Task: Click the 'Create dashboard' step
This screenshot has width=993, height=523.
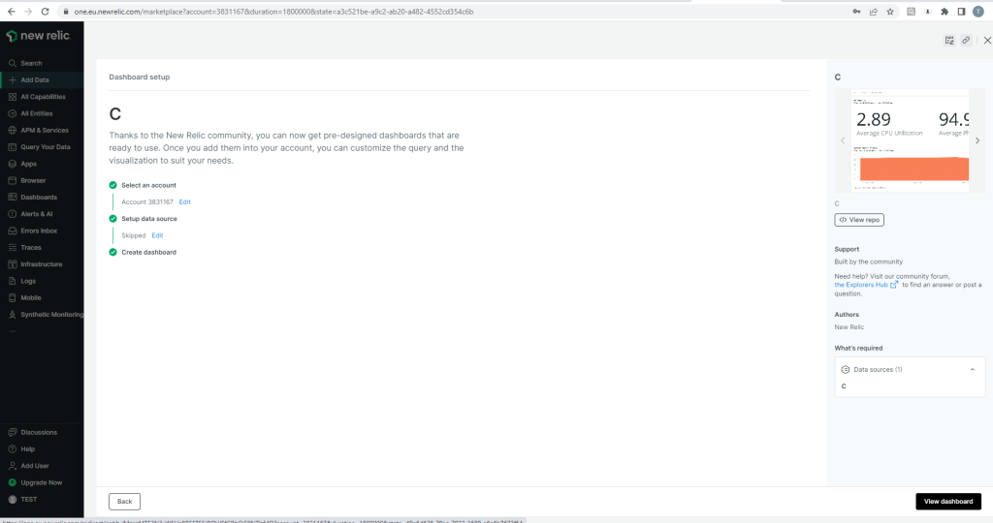Action: click(148, 253)
